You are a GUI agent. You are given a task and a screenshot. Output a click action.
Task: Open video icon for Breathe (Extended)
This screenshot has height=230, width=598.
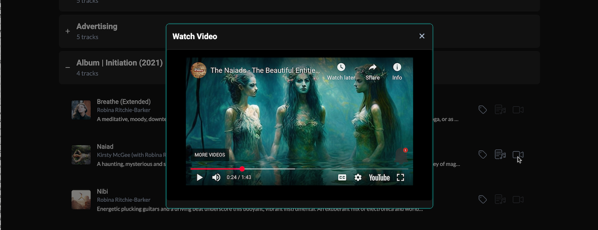pyautogui.click(x=518, y=110)
